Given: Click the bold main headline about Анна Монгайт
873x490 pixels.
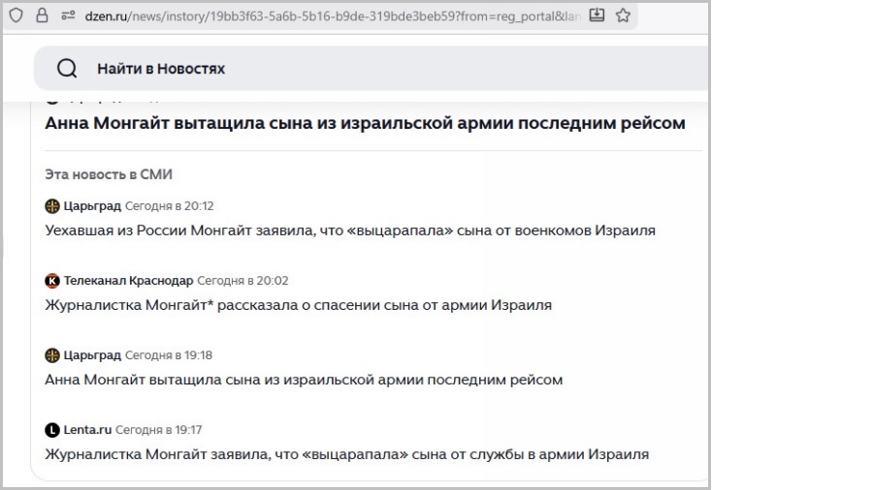Looking at the screenshot, I should [365, 124].
